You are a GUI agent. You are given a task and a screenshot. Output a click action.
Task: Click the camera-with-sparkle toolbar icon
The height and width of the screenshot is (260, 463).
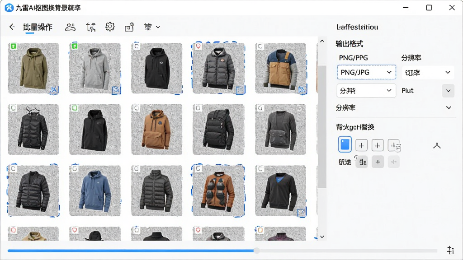[129, 27]
